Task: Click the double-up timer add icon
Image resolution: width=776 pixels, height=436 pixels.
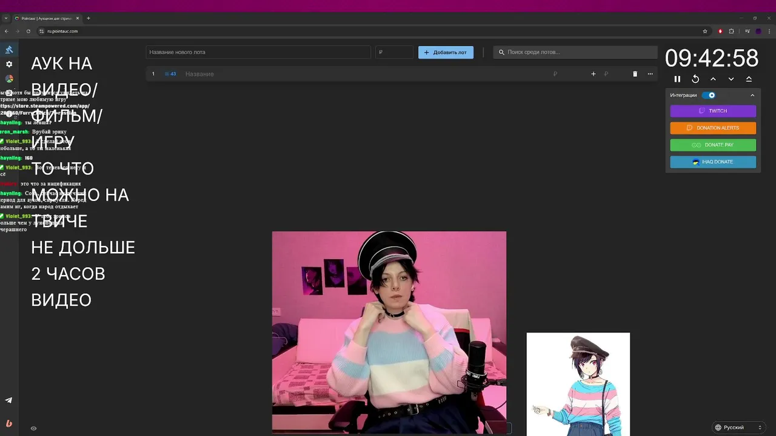Action: (749, 79)
